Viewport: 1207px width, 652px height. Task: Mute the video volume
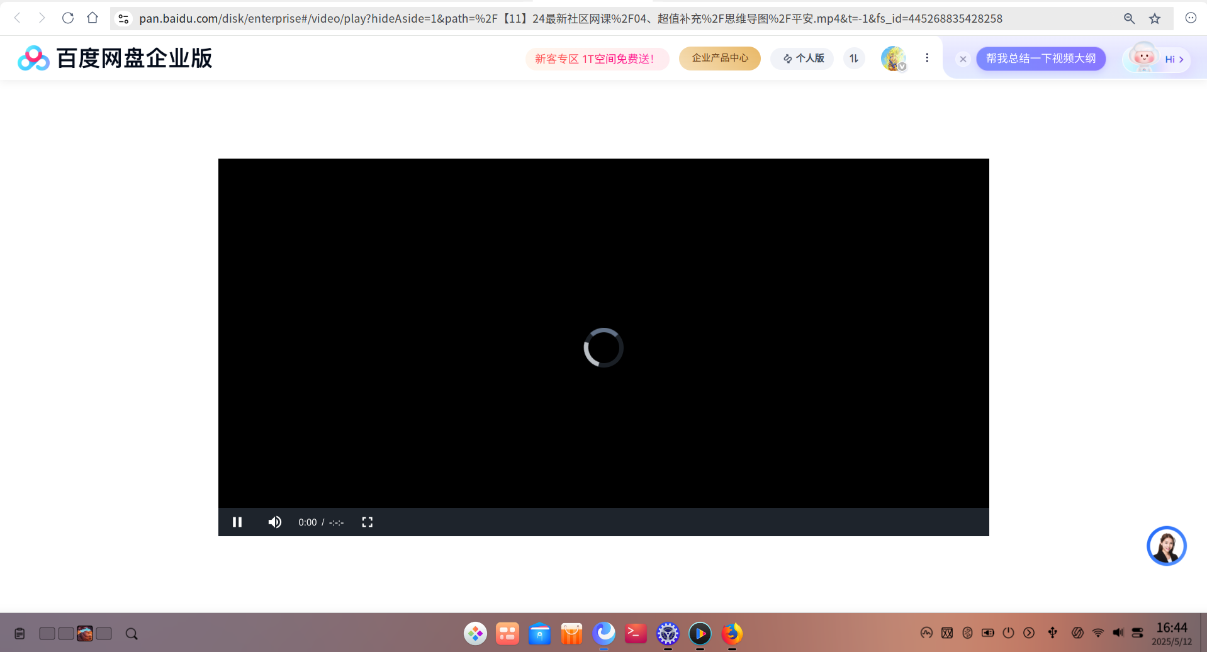tap(275, 522)
